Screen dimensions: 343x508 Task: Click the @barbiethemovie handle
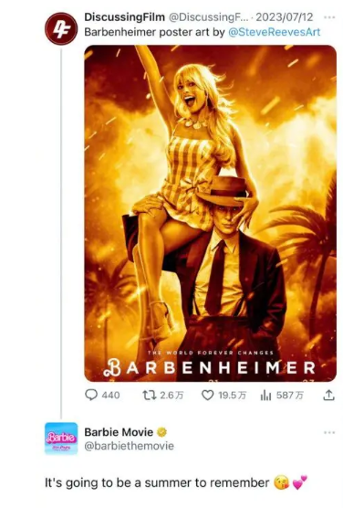pos(130,446)
